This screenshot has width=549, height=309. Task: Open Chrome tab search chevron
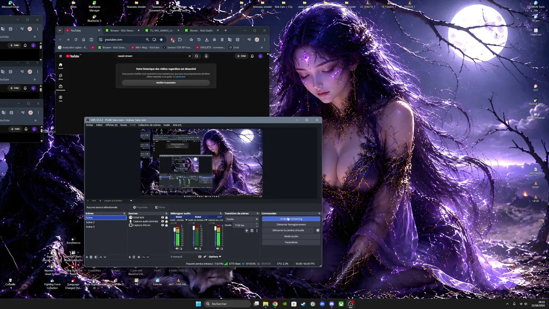(60, 30)
